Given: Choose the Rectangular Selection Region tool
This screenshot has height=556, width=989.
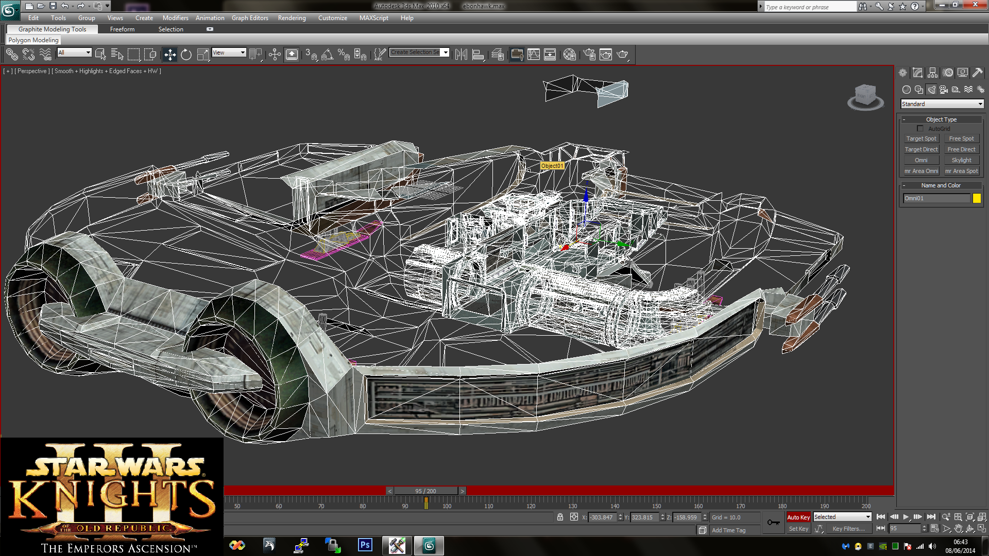Looking at the screenshot, I should (133, 54).
